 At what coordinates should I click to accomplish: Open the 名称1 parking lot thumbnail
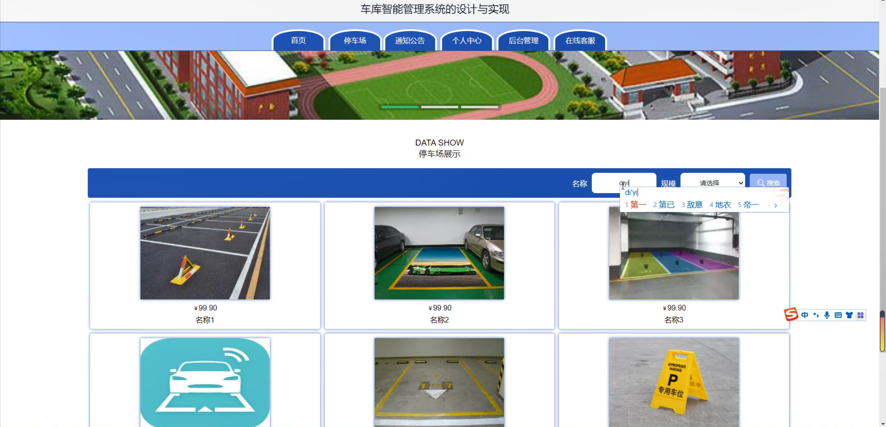205,253
